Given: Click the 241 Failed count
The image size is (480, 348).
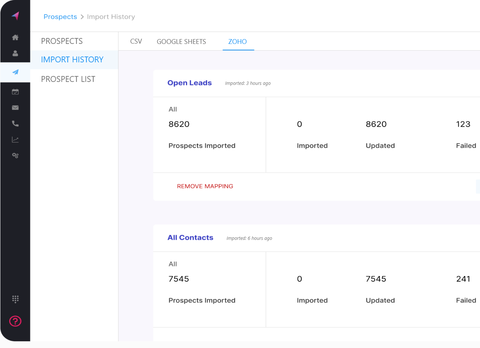Looking at the screenshot, I should tap(463, 279).
